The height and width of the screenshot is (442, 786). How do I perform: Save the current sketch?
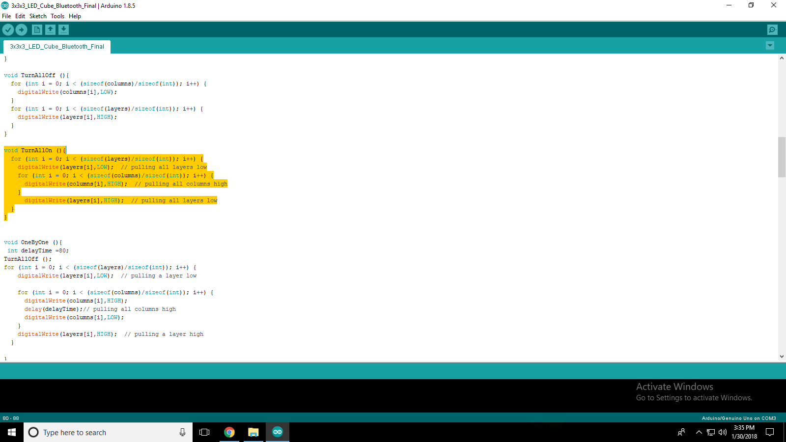point(63,30)
